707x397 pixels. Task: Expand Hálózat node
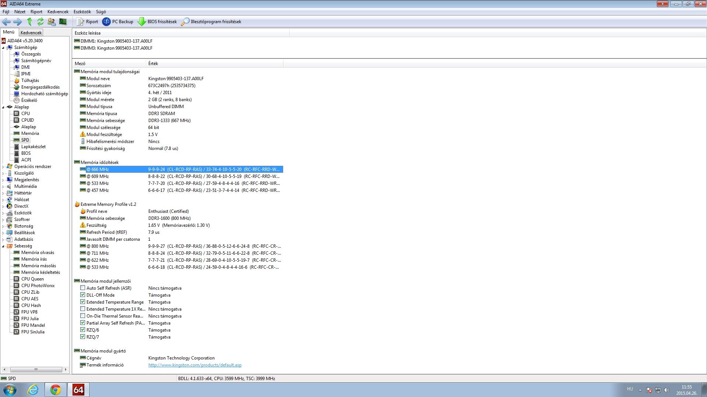point(3,200)
